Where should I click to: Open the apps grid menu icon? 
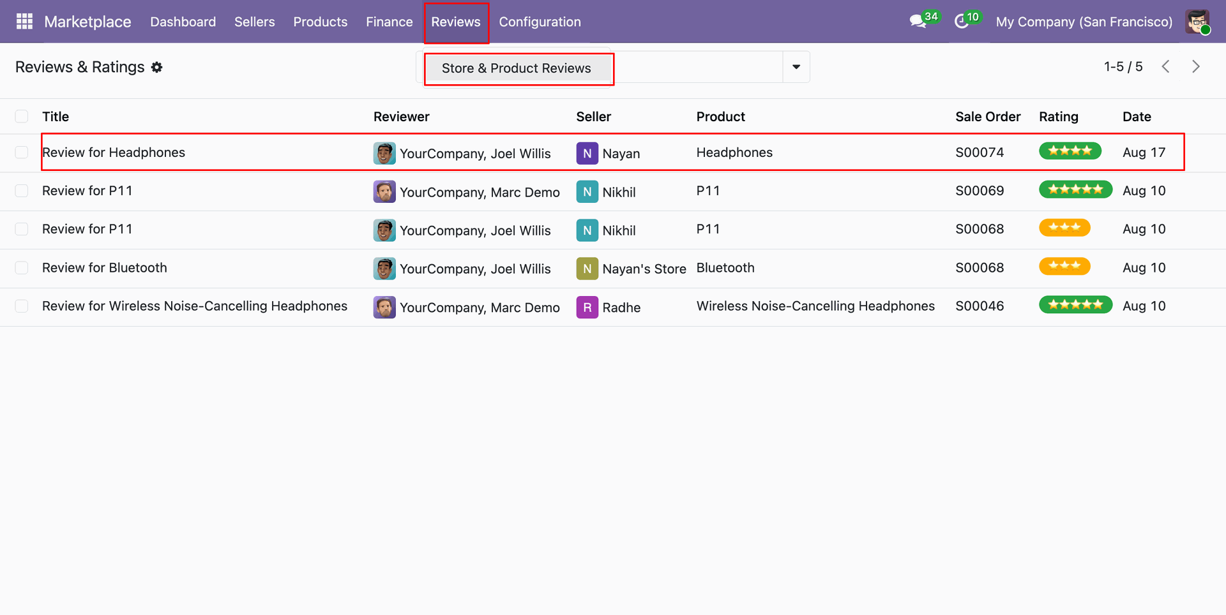tap(24, 22)
